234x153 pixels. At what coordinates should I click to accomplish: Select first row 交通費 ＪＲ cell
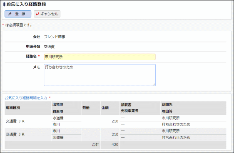15,121
